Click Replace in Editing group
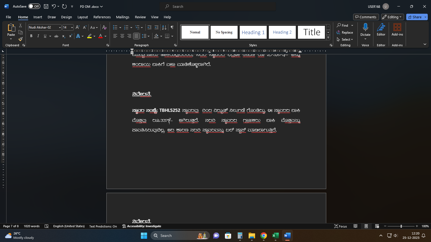This screenshot has width=431, height=242. 345,33
